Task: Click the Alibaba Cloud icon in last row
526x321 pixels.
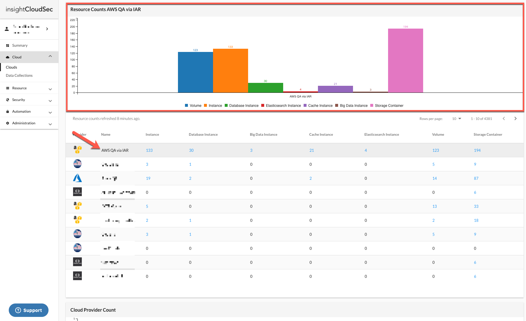Action: click(x=77, y=276)
